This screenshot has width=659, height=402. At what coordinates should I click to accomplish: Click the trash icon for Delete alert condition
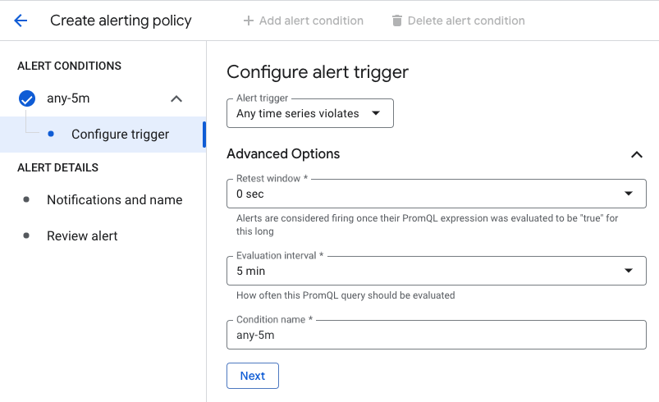click(x=397, y=21)
